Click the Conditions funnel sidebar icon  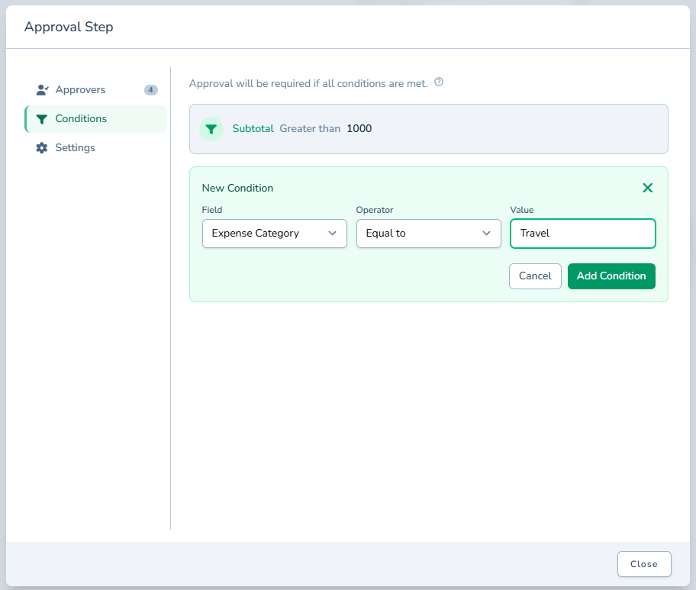42,119
